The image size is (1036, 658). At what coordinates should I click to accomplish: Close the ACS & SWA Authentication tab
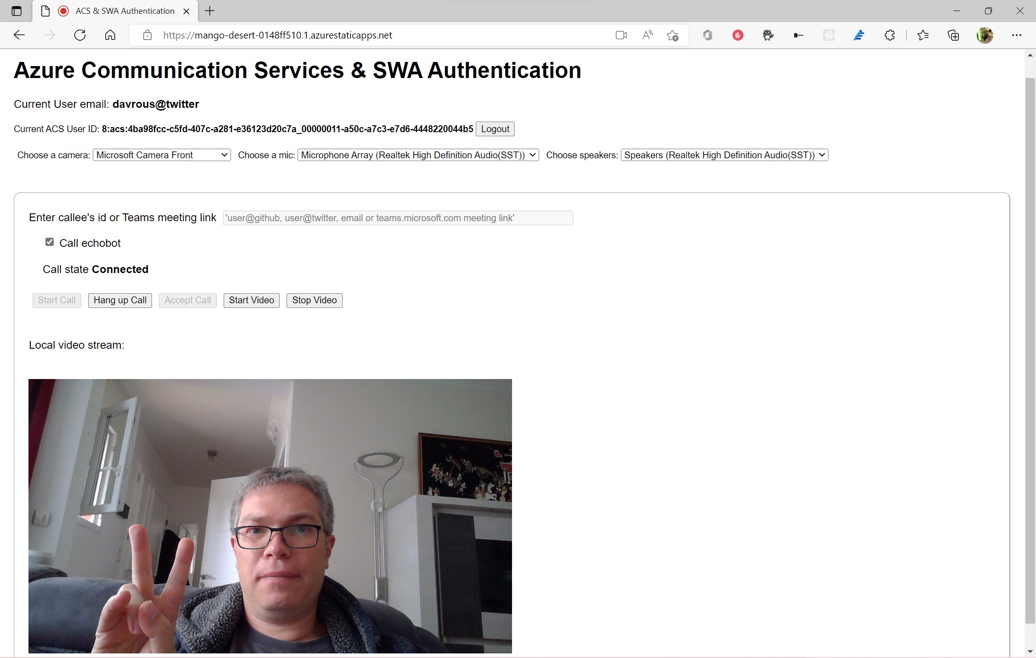(x=186, y=11)
